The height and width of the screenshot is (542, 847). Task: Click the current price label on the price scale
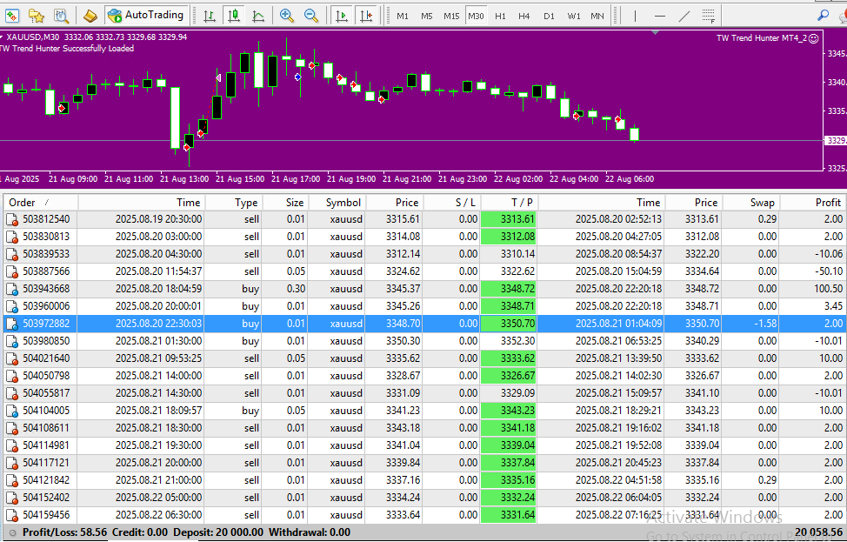(837, 140)
